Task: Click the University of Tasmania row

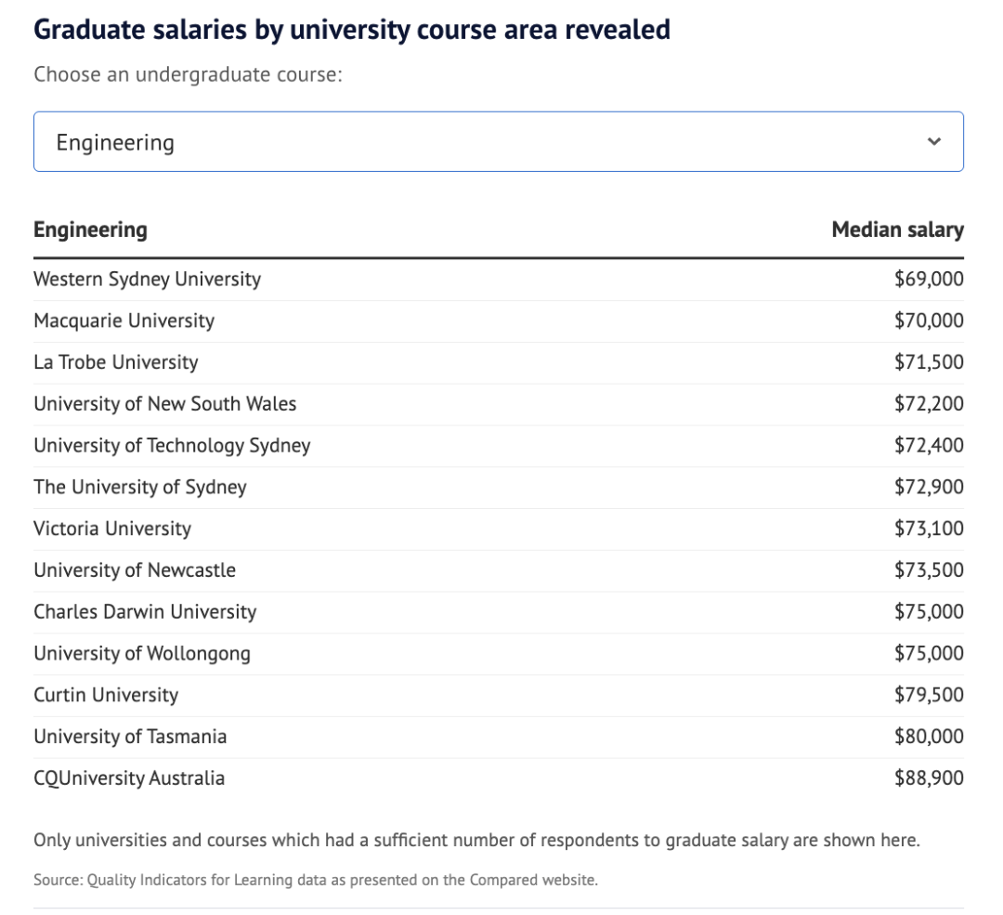Action: [130, 737]
